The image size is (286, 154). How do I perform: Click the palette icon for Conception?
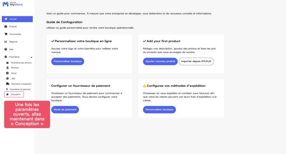8,94
